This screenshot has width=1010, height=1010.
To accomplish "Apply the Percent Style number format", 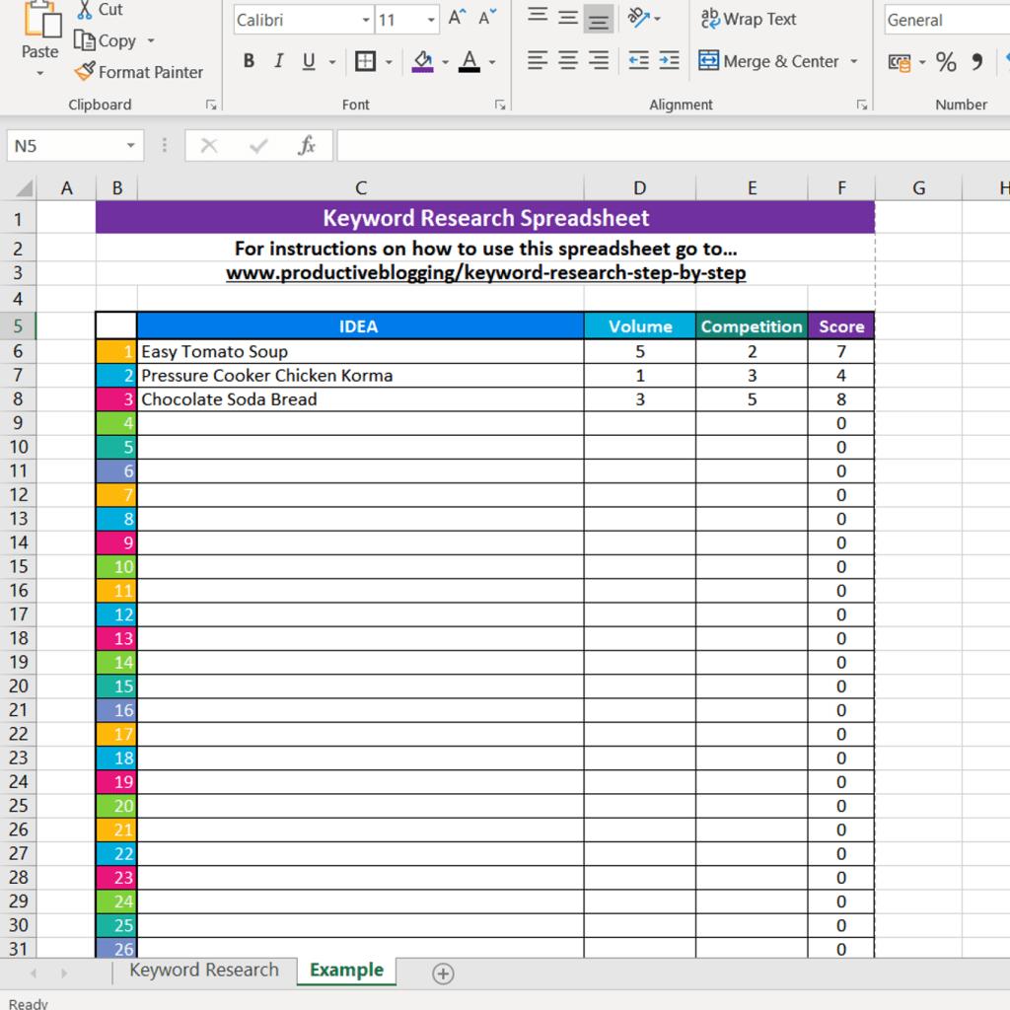I will tap(945, 61).
